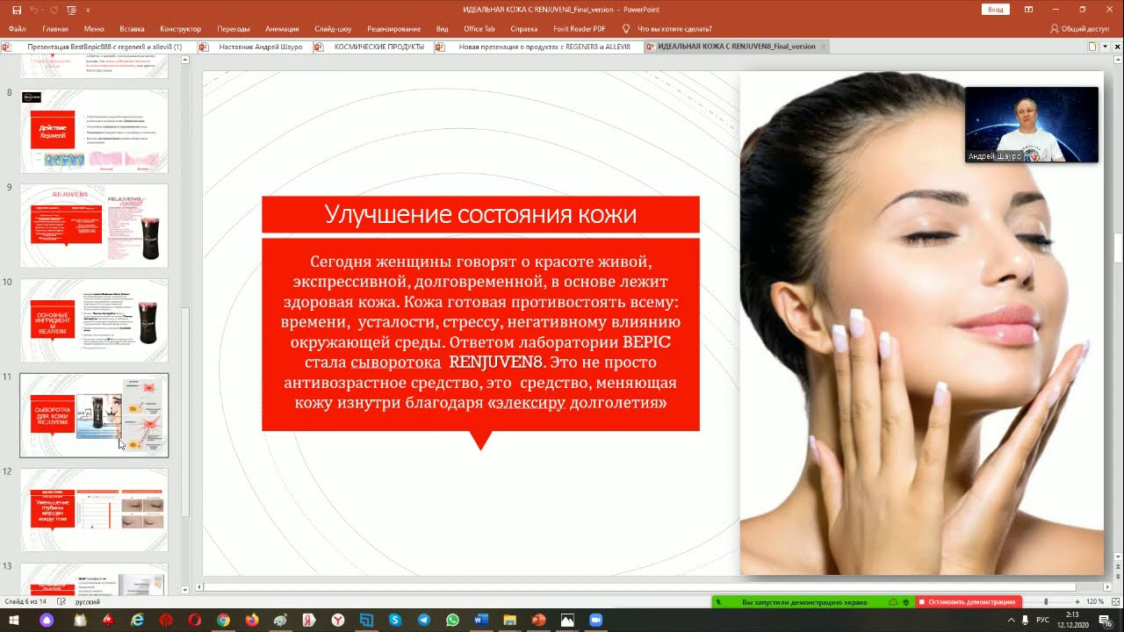This screenshot has width=1124, height=632.
Task: Click the zoom slider in status bar
Action: (1045, 602)
